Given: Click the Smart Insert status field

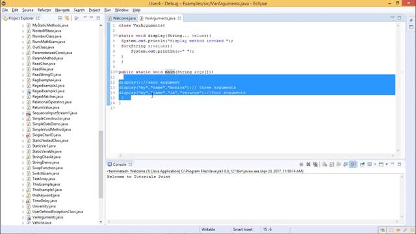Looking at the screenshot, I should click(242, 229).
